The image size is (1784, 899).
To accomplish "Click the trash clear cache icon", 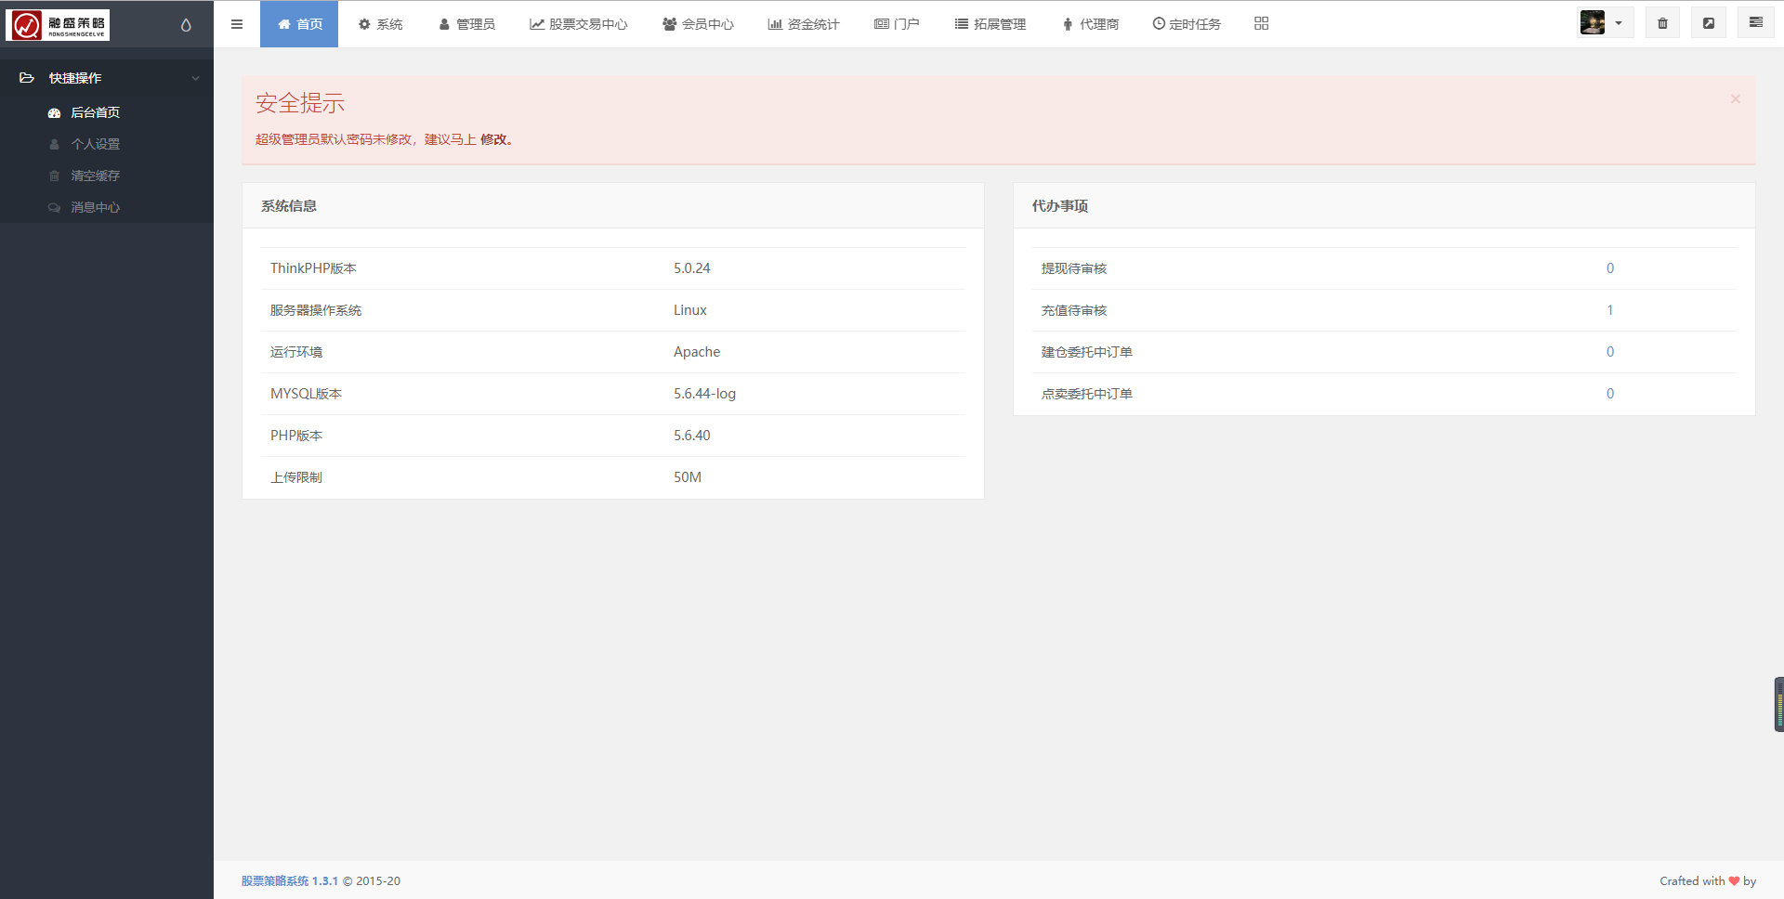I will [x=1662, y=24].
